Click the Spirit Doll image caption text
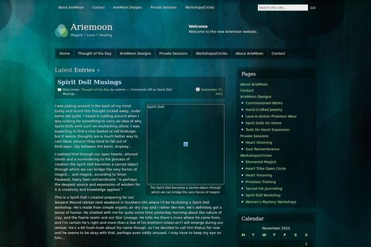 [x=185, y=190]
